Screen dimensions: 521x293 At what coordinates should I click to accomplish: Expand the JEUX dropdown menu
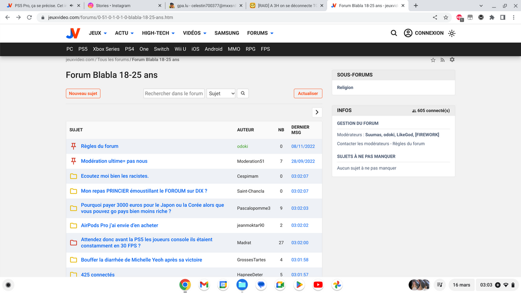(x=98, y=33)
